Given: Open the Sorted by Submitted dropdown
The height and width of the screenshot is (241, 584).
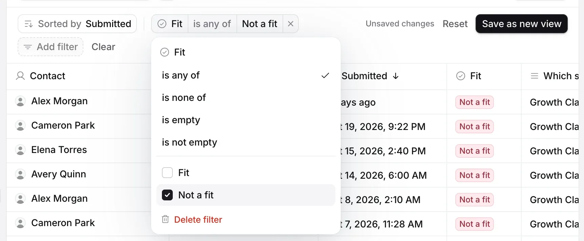Looking at the screenshot, I should [x=77, y=24].
